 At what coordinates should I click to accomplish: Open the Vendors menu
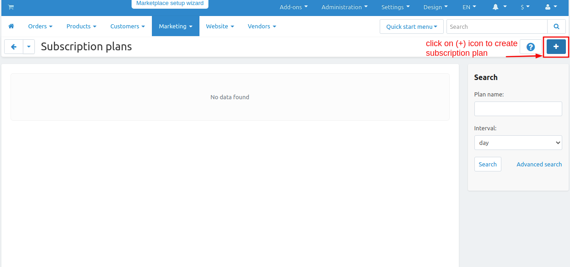262,27
